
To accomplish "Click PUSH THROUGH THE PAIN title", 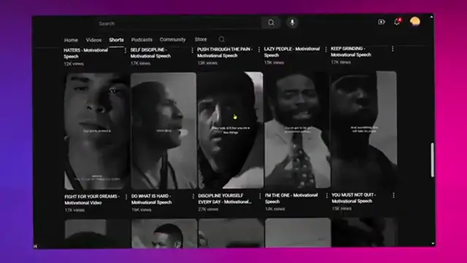I will [225, 52].
